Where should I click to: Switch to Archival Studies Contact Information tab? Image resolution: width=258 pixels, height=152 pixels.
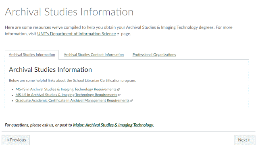[94, 54]
